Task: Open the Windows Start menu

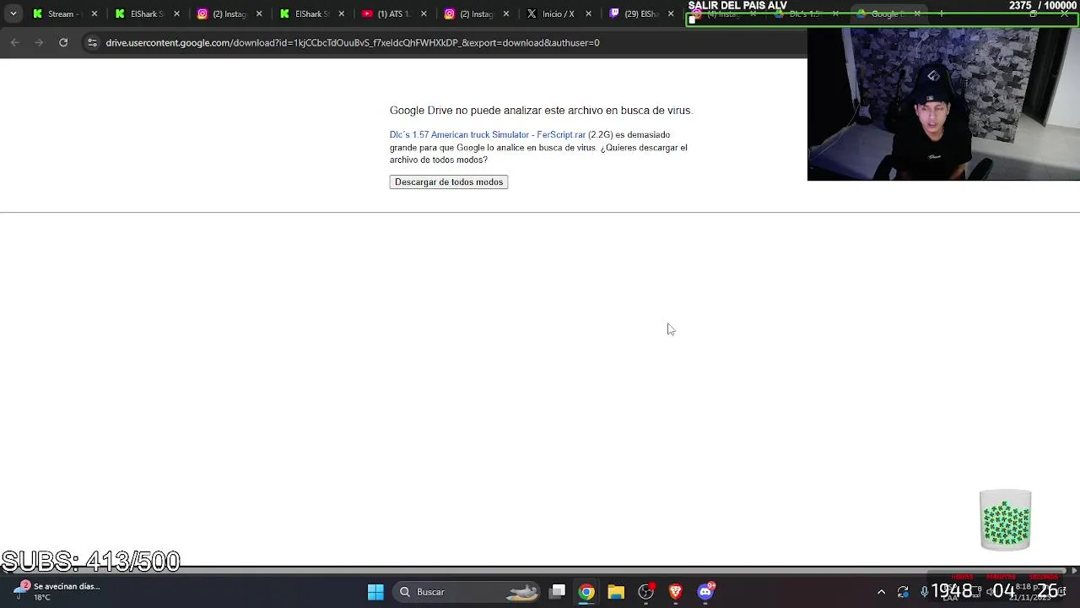Action: point(375,592)
